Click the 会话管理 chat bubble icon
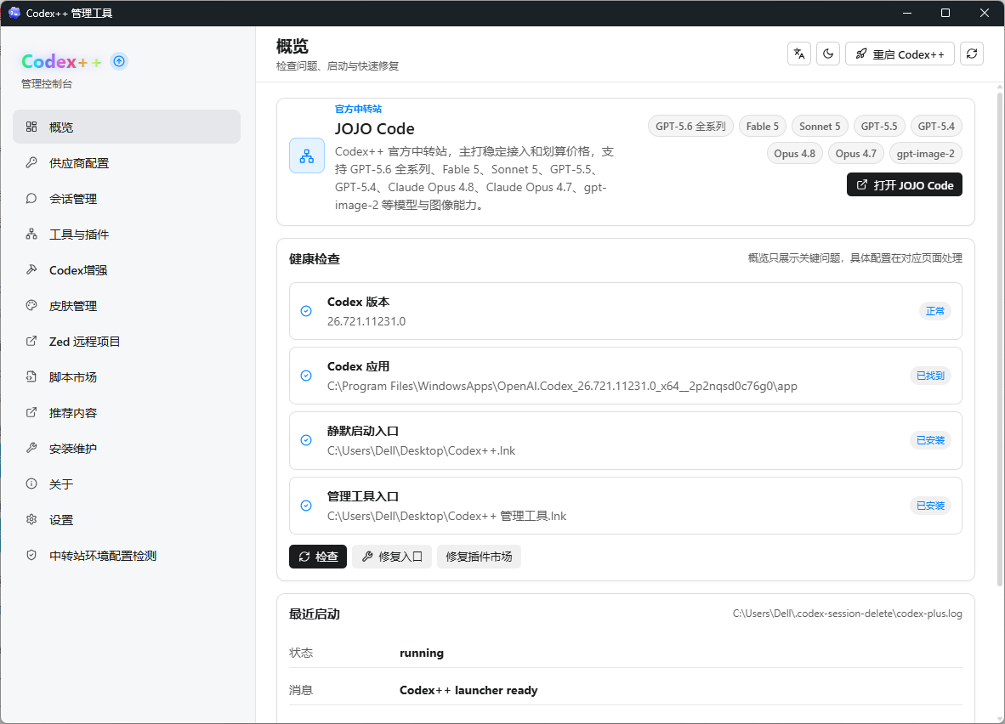Viewport: 1005px width, 724px height. 31,199
